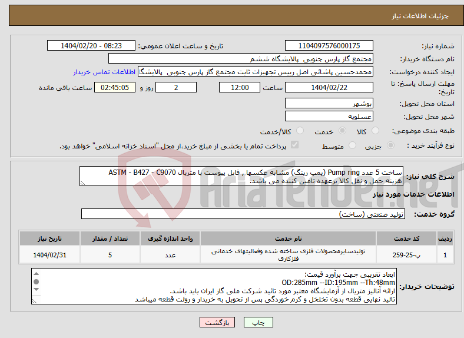Screen dimensions: 464x338
Task: Toggle the treasury documents payment checkbox
Action: point(294,145)
